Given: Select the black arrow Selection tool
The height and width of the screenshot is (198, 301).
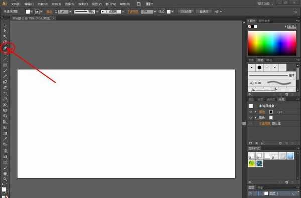Looking at the screenshot, I should (5, 25).
